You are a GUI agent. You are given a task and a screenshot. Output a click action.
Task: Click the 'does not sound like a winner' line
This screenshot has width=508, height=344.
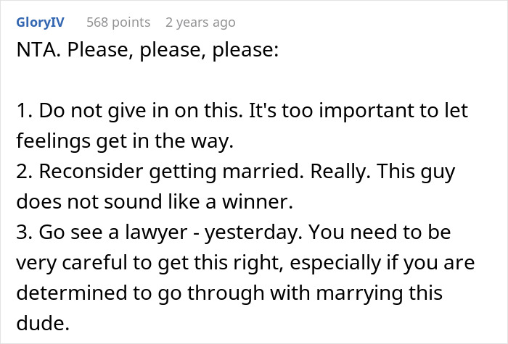coord(155,202)
